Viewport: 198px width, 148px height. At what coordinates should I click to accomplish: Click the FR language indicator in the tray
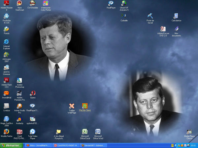(173, 145)
